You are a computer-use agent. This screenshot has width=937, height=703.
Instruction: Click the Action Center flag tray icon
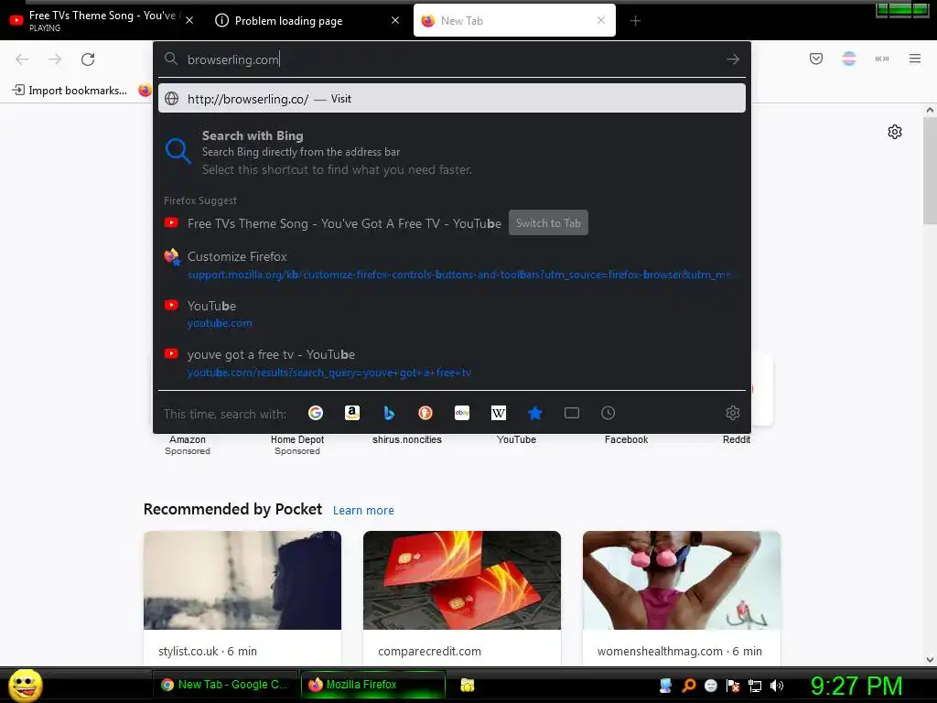[x=733, y=686]
